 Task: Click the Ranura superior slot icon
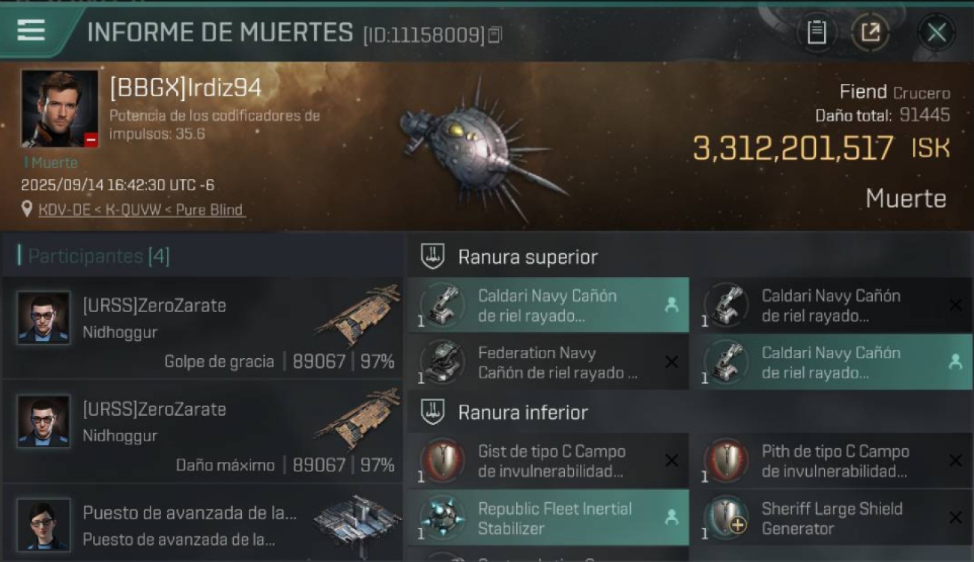(432, 257)
